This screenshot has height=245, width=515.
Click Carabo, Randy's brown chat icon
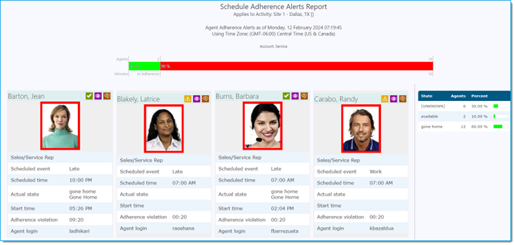tap(402, 99)
